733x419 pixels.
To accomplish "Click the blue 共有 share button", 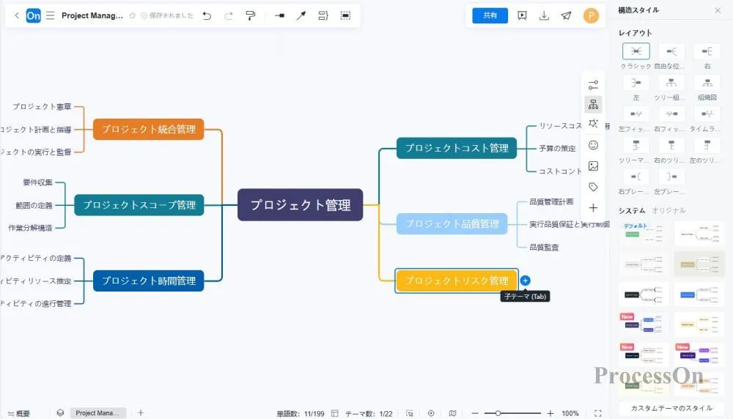I will [x=490, y=15].
